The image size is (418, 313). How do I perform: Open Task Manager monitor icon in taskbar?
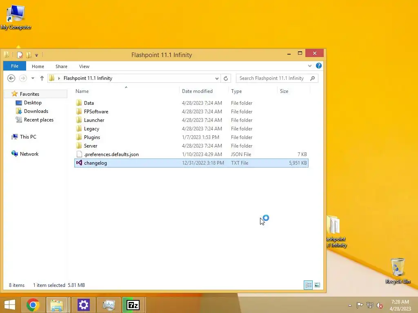pos(109,305)
